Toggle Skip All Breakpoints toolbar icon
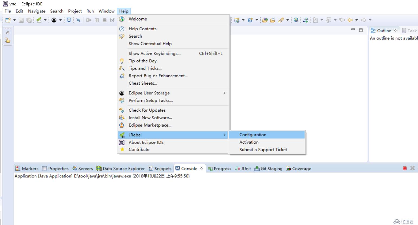 click(78, 20)
